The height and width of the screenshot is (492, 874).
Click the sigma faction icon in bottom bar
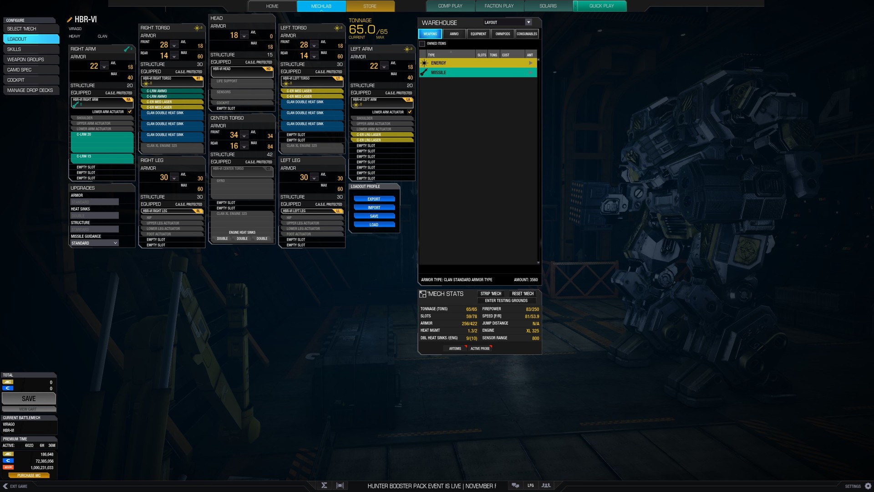[x=324, y=486]
